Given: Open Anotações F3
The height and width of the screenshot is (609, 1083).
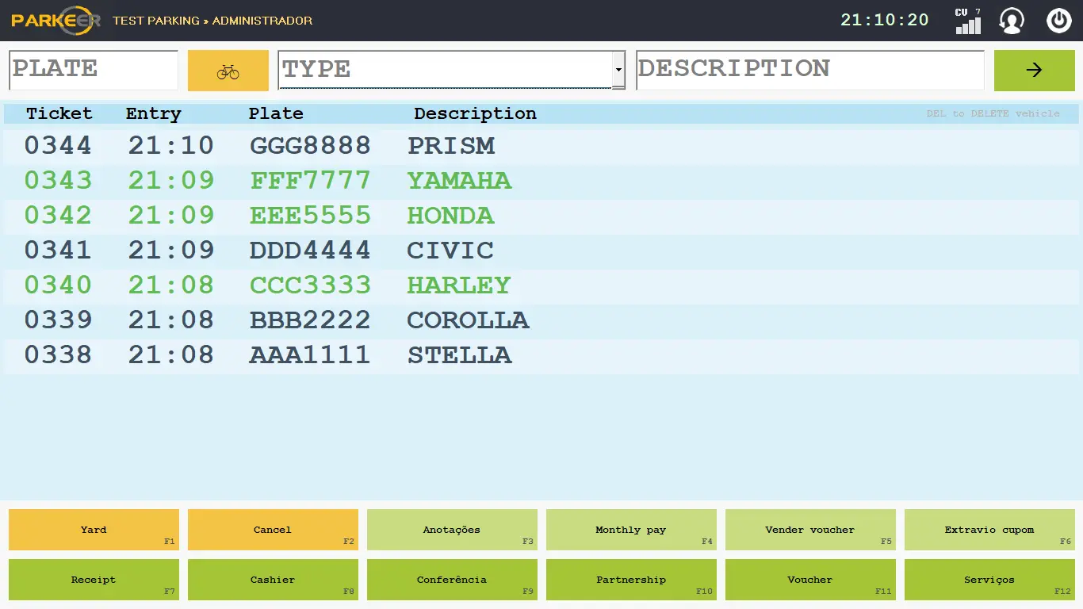Looking at the screenshot, I should click(452, 530).
